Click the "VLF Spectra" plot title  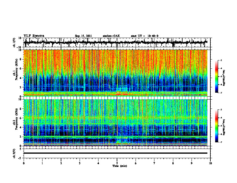coord(34,36)
